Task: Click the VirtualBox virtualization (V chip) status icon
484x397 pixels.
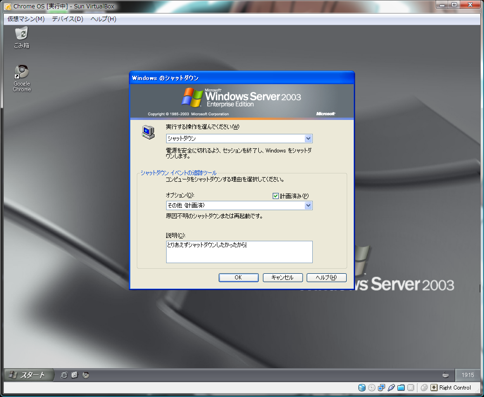Action: point(410,387)
